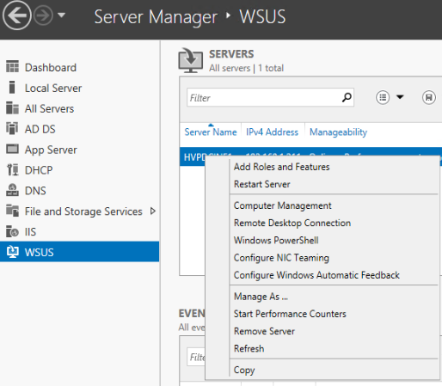Click the Events section Filter field
The image size is (442, 386).
click(x=196, y=357)
